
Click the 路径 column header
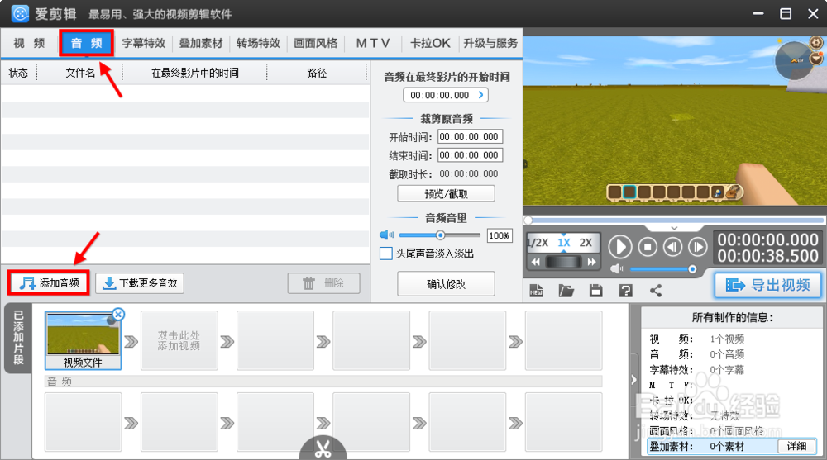(x=317, y=73)
